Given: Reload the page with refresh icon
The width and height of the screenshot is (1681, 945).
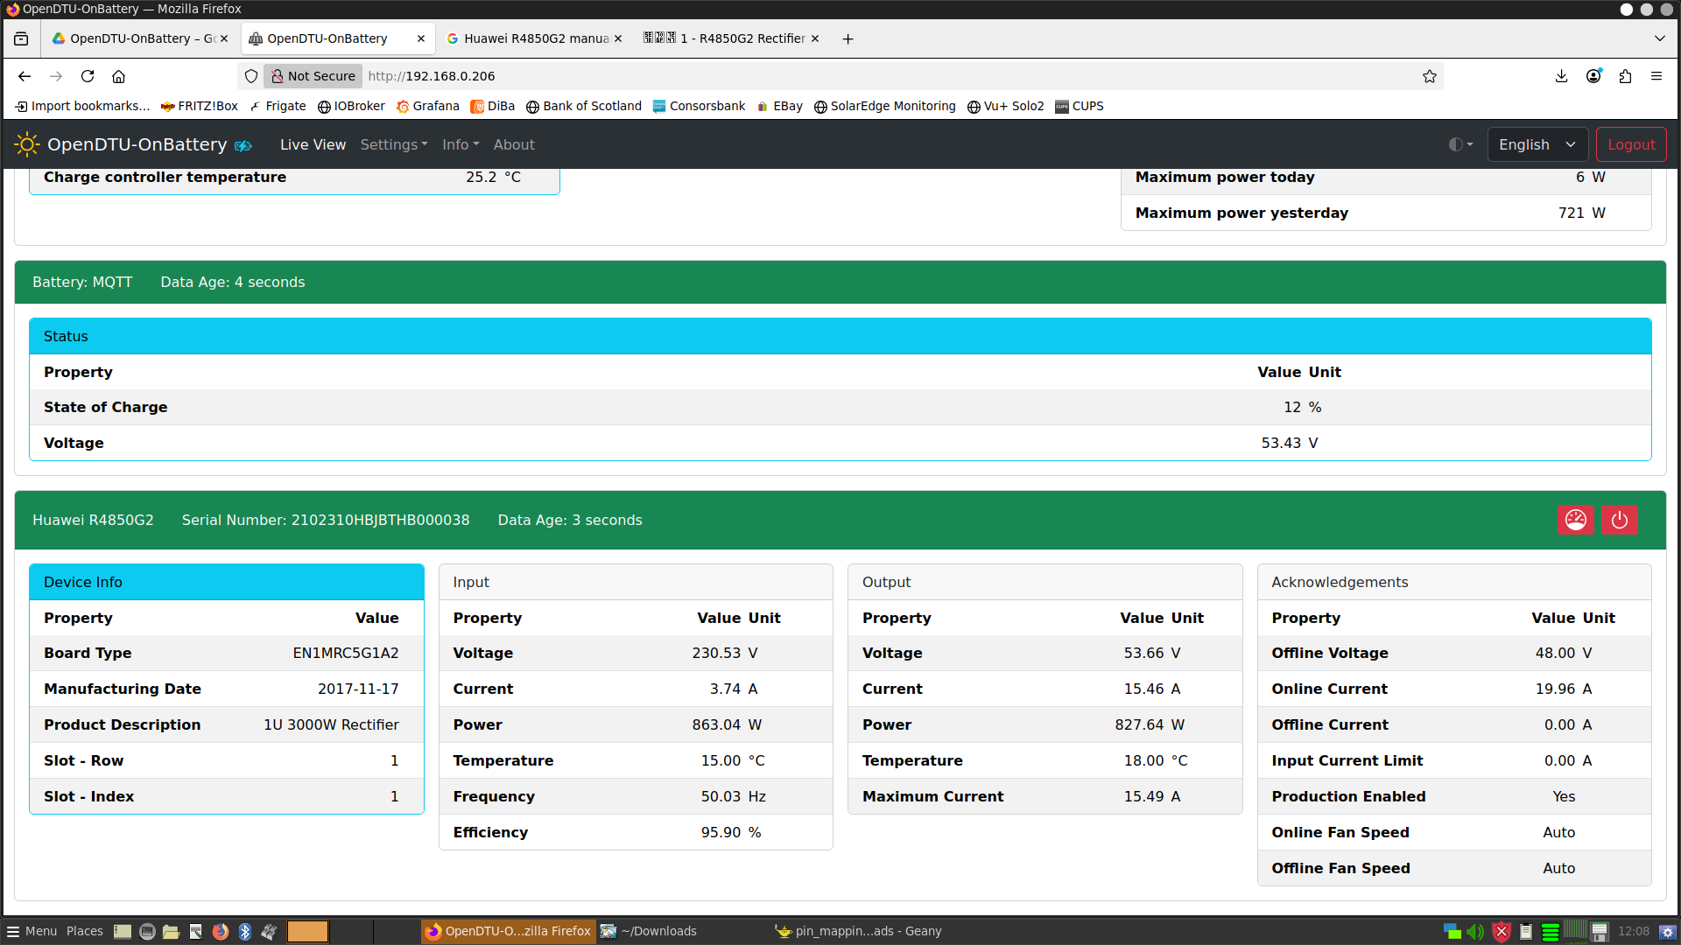Looking at the screenshot, I should click(88, 76).
